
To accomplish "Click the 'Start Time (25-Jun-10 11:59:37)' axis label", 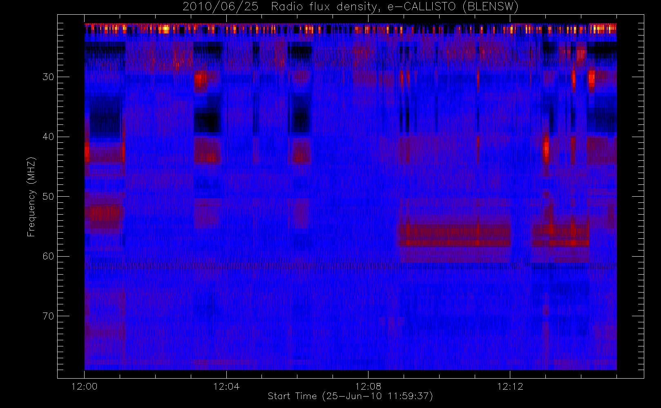I will click(350, 396).
